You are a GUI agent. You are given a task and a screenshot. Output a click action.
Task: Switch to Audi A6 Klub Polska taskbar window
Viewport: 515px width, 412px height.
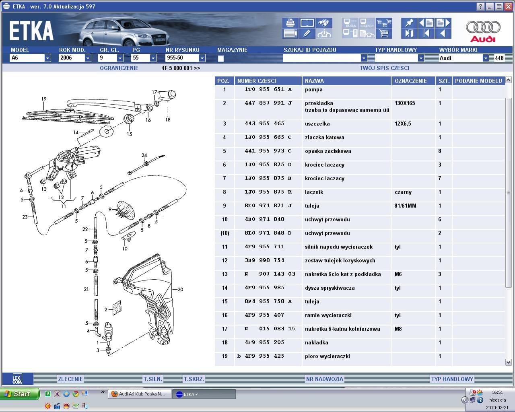[140, 394]
